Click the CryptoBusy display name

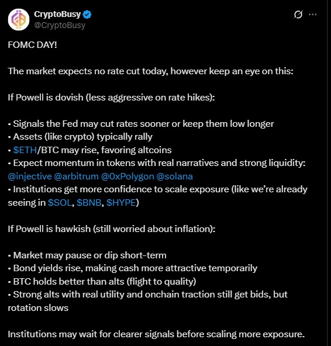(x=57, y=14)
